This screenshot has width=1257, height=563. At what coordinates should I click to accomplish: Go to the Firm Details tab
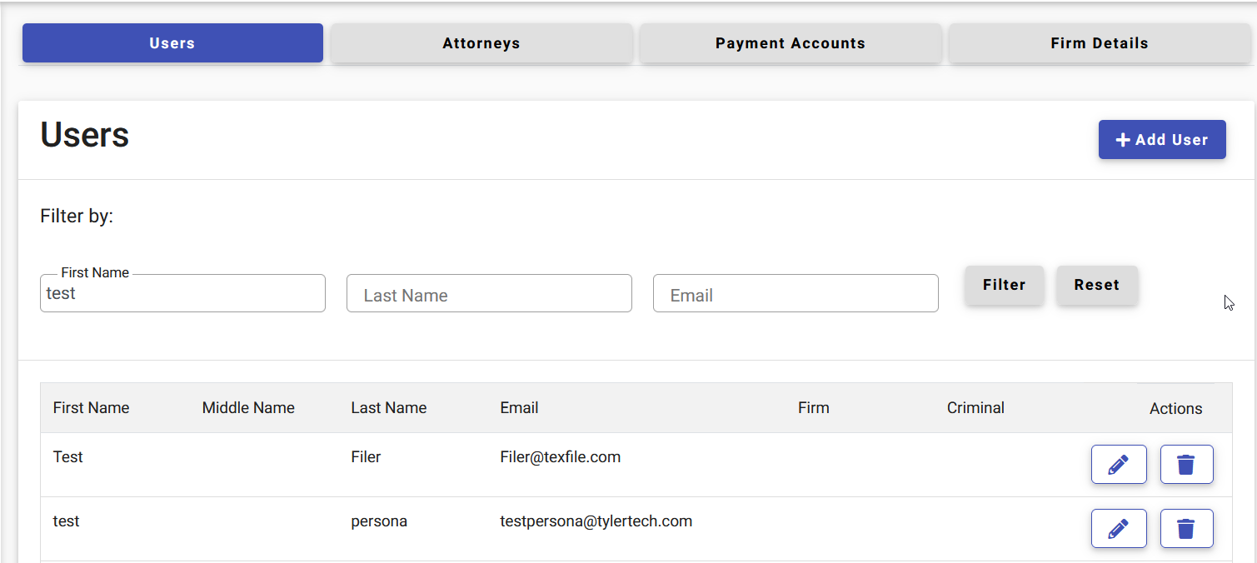[x=1100, y=43]
